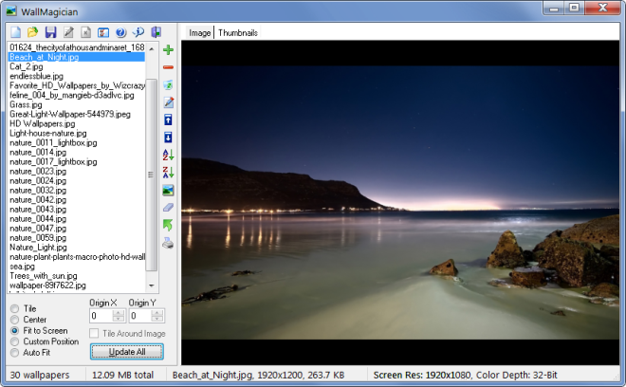Select Nature_Light.jpg in the wallpaper list

[x=36, y=247]
